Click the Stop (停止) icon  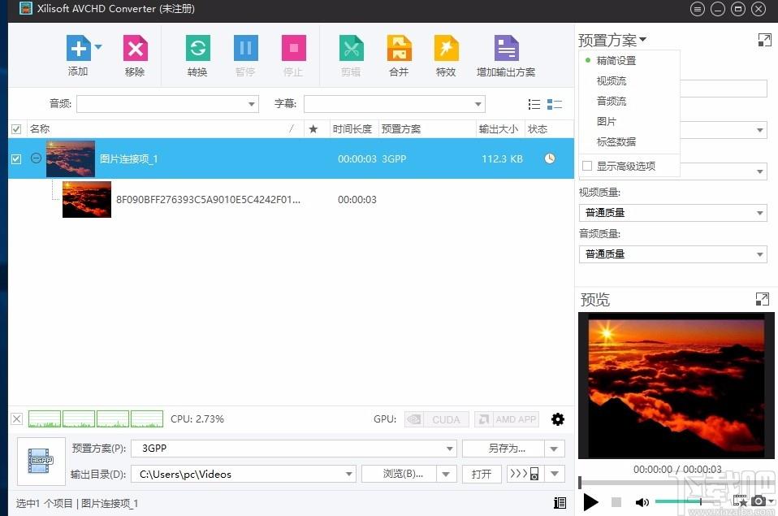pos(294,48)
